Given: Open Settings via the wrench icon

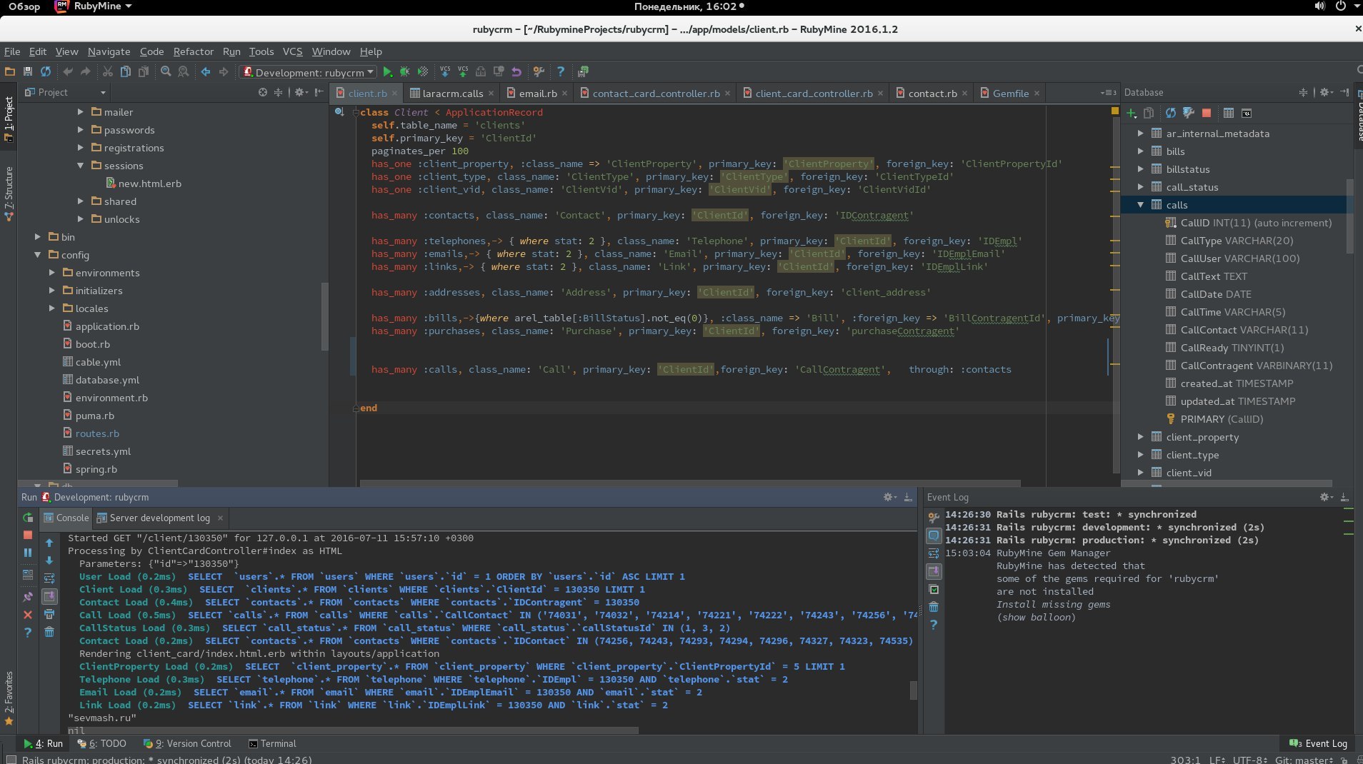Looking at the screenshot, I should point(539,71).
